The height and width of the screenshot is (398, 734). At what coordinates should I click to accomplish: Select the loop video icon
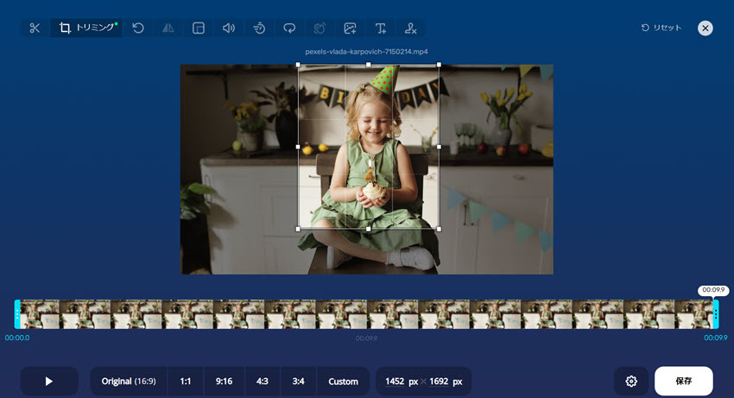click(x=289, y=28)
